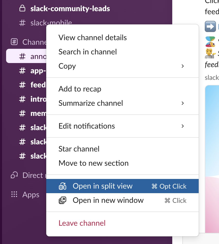
Task: Select Move to new section
Action: (x=122, y=163)
